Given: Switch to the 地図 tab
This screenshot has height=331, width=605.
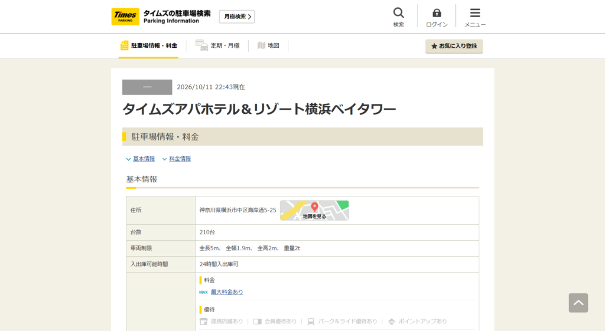Looking at the screenshot, I should click(x=268, y=46).
